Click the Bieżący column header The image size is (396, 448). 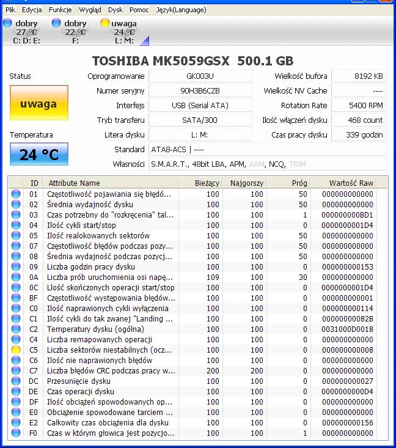point(200,183)
